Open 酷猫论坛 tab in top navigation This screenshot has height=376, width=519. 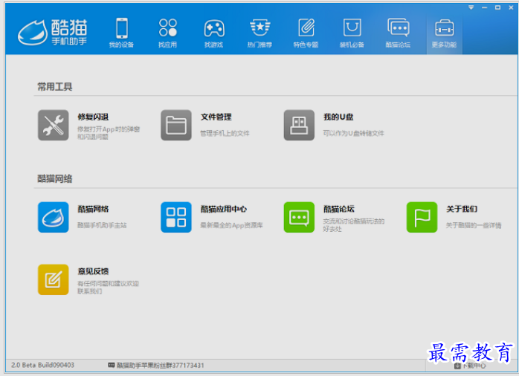399,33
